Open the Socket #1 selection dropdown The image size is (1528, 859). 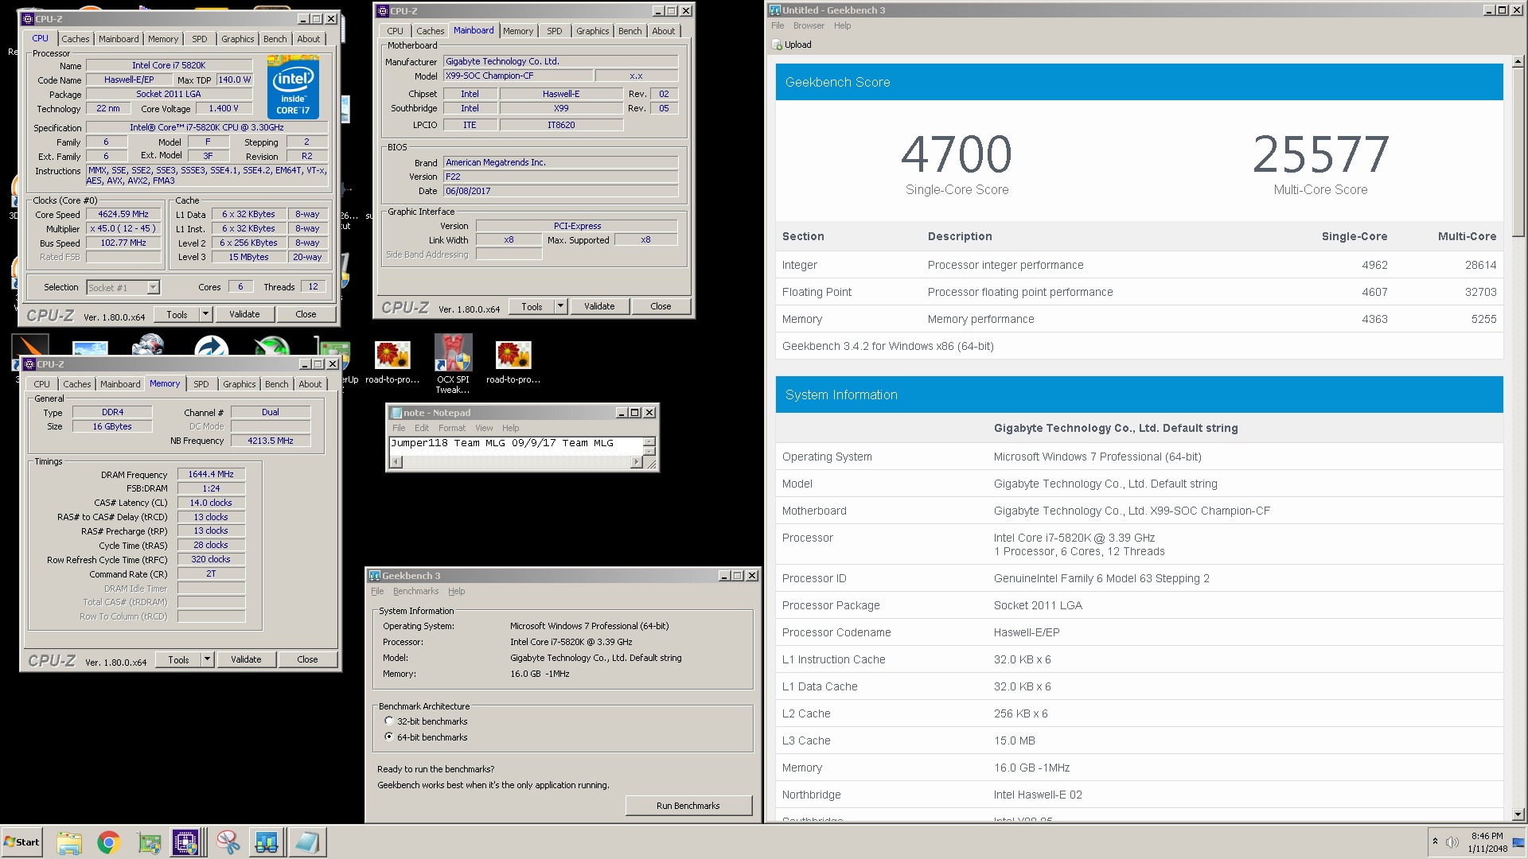point(154,288)
